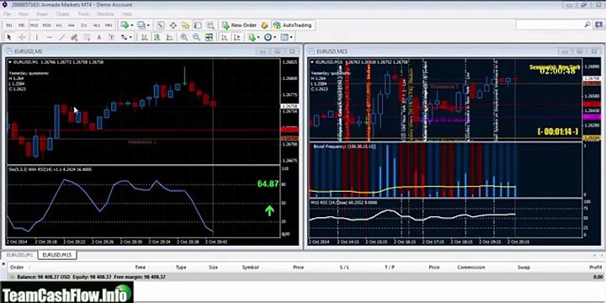Tile chart windows icon
The image size is (606, 303).
pyautogui.click(x=209, y=38)
